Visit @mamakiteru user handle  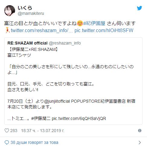click(31, 13)
